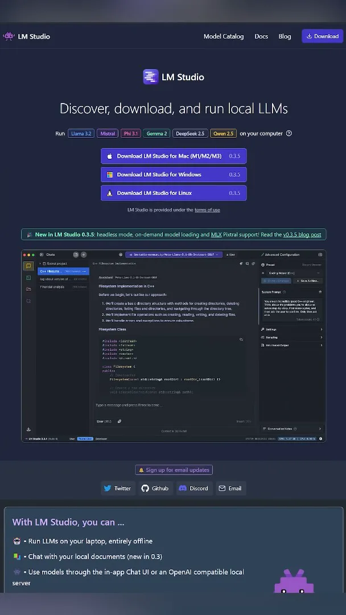
Task: Select the Phi 3.1 model badge
Action: pos(130,133)
